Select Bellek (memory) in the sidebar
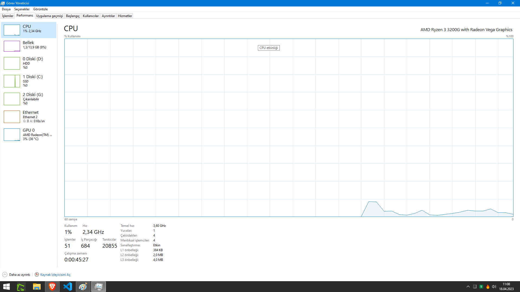 tap(29, 46)
